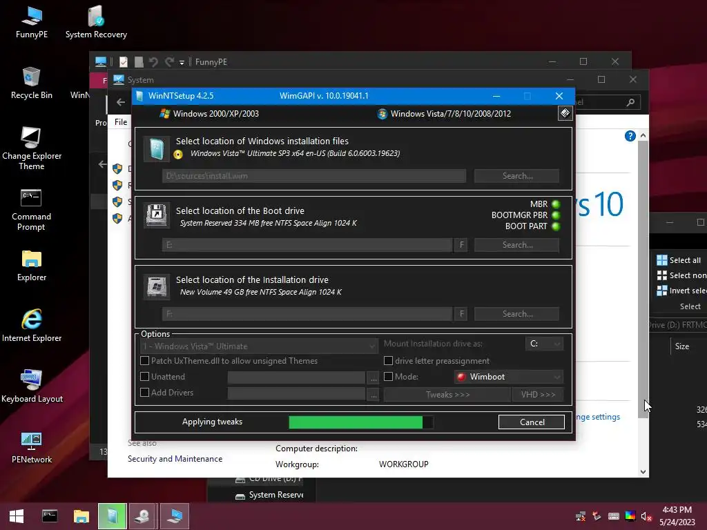This screenshot has height=530, width=707.
Task: Click BOOTMGR PBR green status indicator
Action: coord(556,215)
